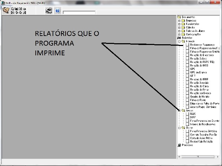Click the horizontal scrollbar of the tree panel
Viewport: 222px width, 166px height.
click(198, 157)
